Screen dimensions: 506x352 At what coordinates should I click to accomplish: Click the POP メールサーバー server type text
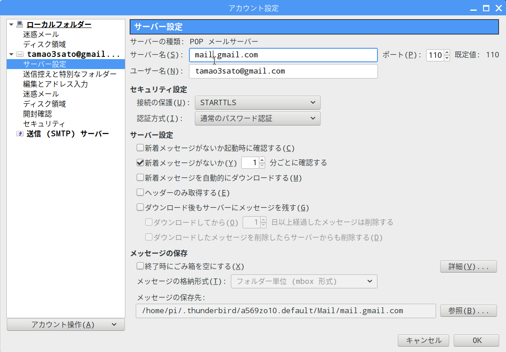[224, 42]
